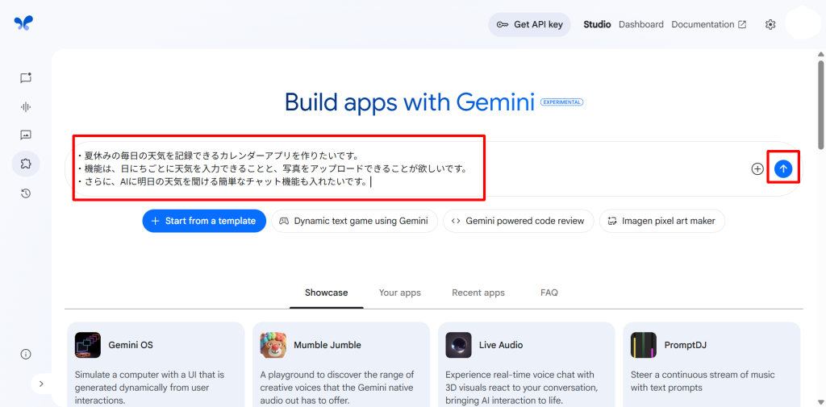Click the EXPERIMENTAL badge beside the title
The height and width of the screenshot is (407, 826).
click(x=561, y=102)
